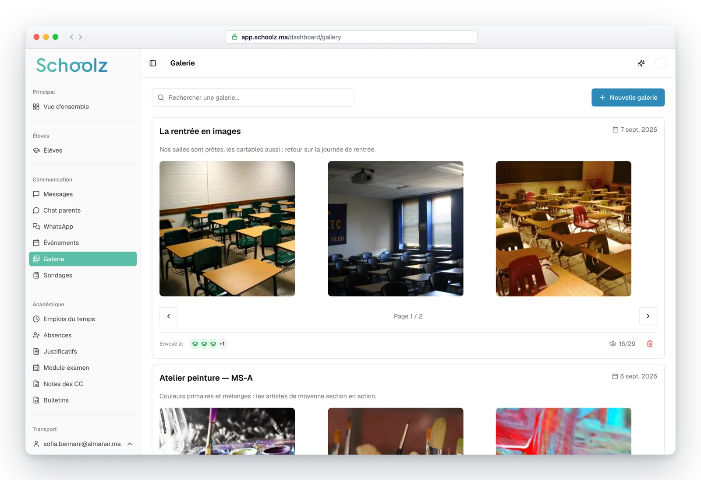Click the 7 sept. 2026 date
The image size is (701, 480).
coord(634,130)
